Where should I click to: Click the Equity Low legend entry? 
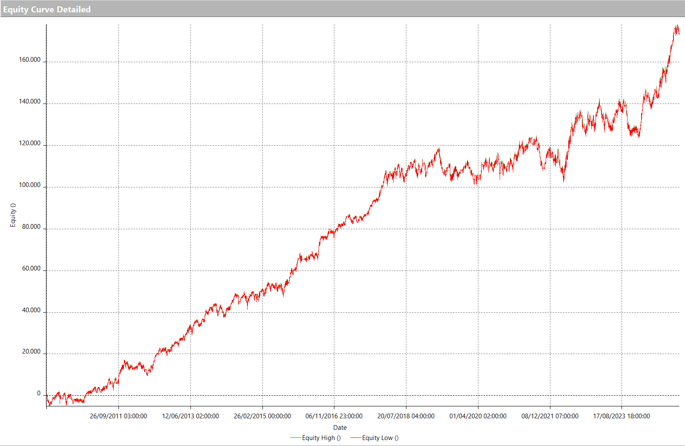[x=380, y=438]
